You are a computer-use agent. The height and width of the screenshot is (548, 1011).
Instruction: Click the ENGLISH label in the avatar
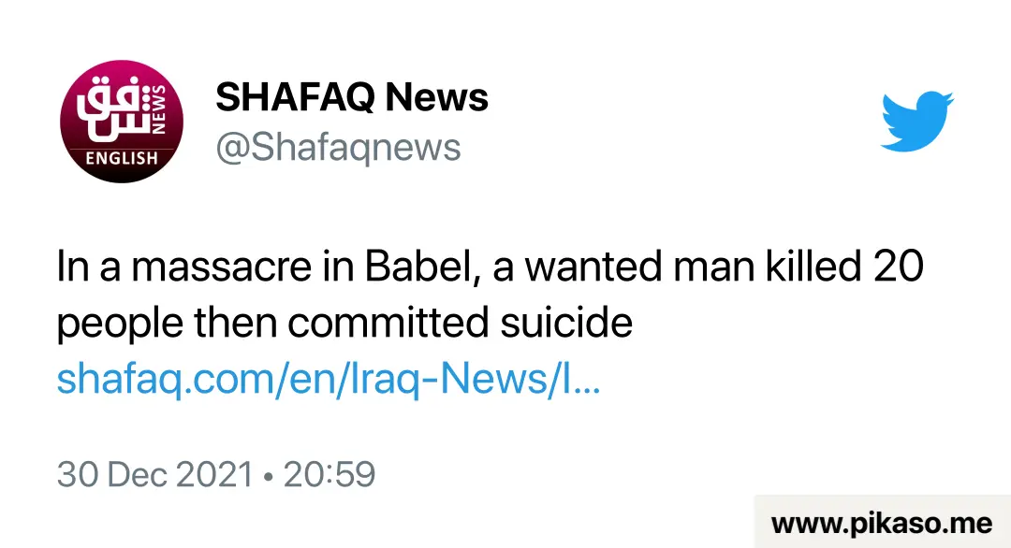122,158
